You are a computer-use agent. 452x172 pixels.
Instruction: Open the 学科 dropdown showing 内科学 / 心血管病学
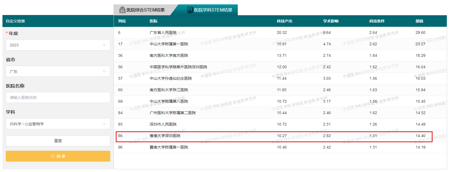(x=58, y=124)
